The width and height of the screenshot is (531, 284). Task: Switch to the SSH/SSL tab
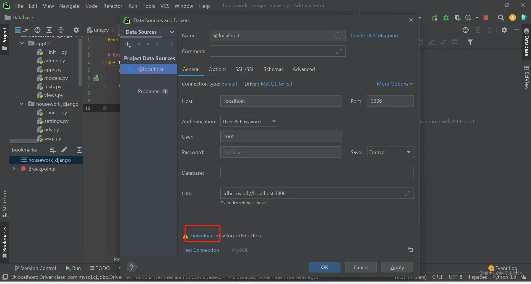245,69
